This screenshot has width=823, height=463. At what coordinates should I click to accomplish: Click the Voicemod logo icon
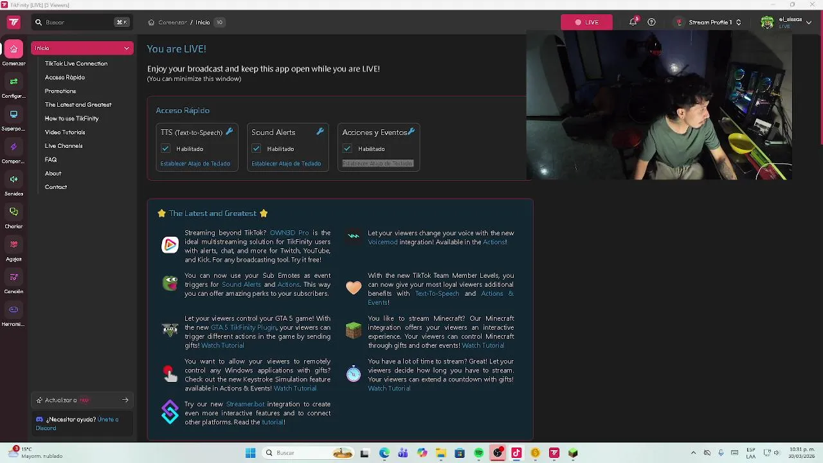tap(353, 235)
